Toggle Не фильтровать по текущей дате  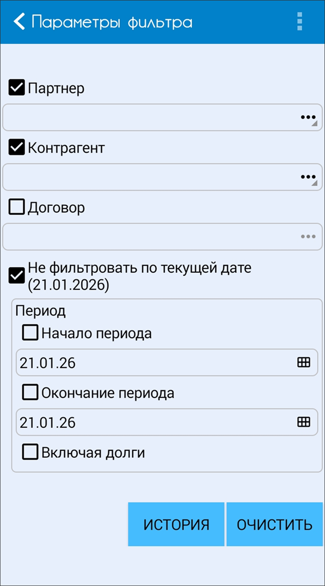[17, 275]
